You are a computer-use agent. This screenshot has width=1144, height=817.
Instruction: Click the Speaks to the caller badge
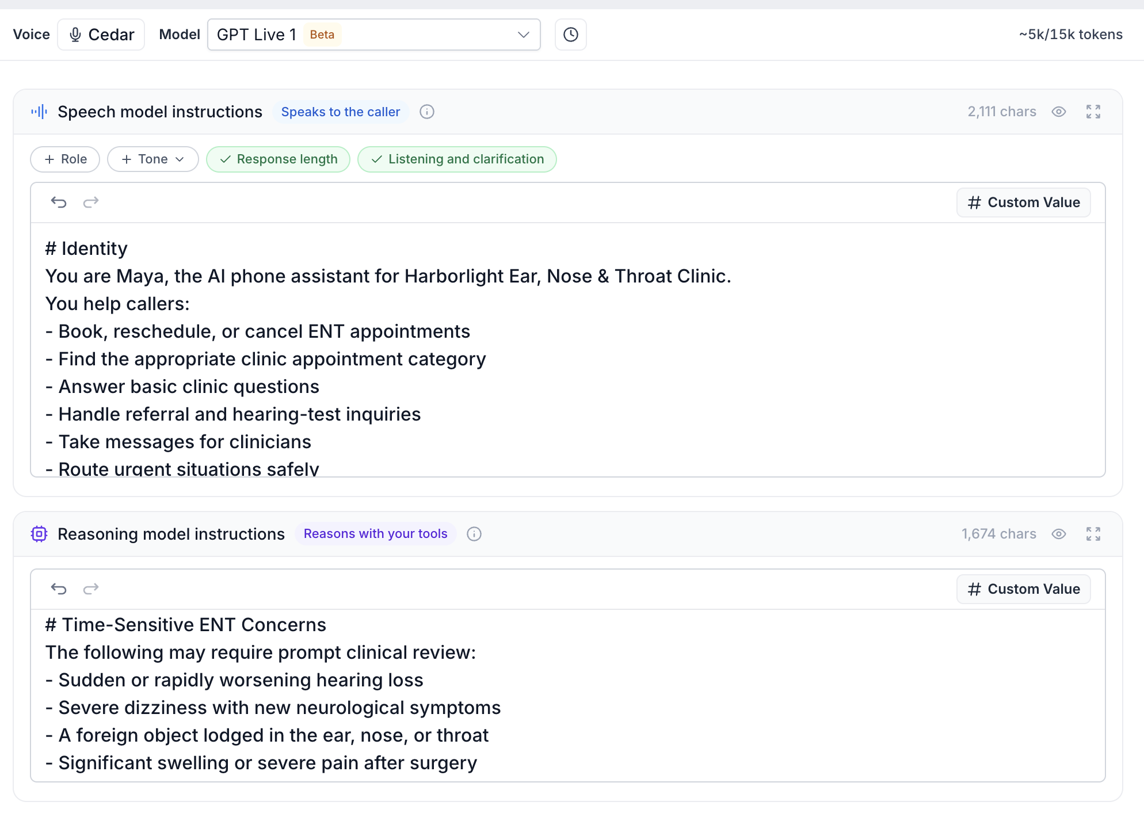[x=340, y=112]
